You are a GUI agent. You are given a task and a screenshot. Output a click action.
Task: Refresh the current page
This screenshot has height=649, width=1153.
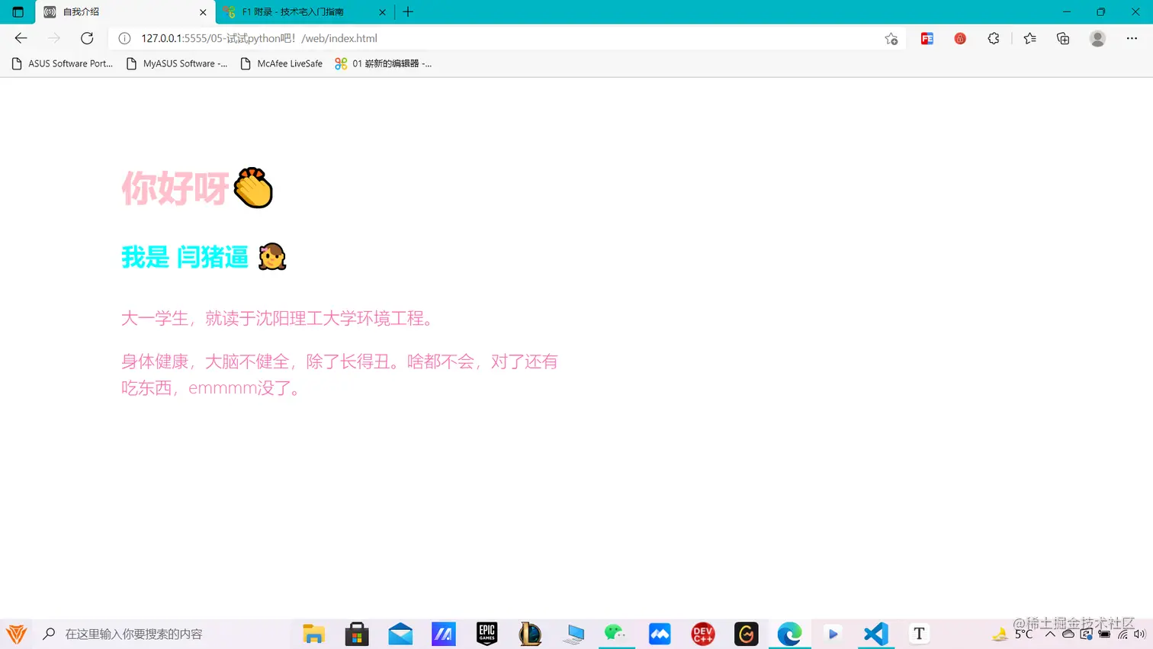(x=87, y=38)
